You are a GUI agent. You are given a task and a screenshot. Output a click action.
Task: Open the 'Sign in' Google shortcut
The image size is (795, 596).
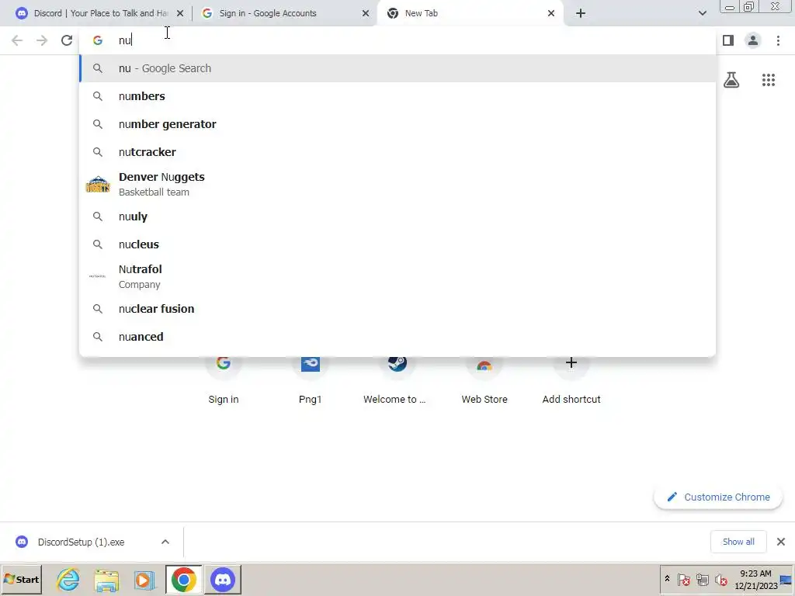click(x=223, y=380)
